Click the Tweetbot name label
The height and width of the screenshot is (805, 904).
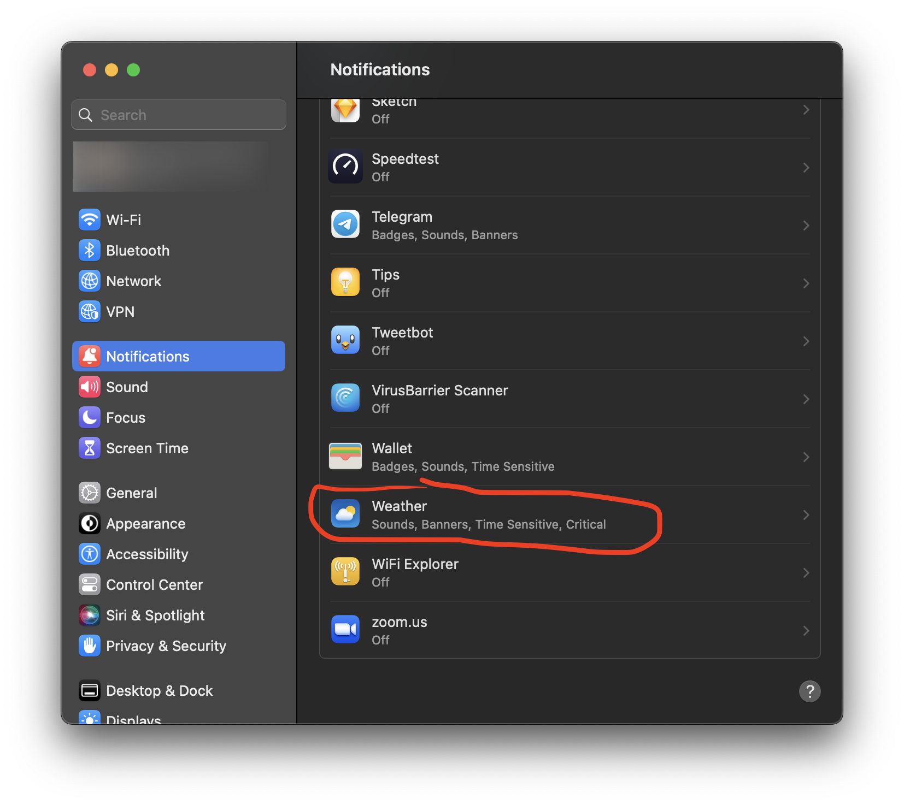(x=402, y=333)
